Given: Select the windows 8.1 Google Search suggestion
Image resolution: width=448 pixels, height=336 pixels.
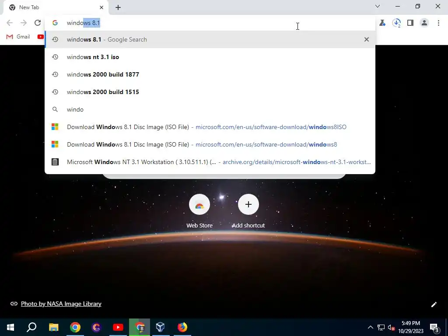Looking at the screenshot, I should 210,39.
